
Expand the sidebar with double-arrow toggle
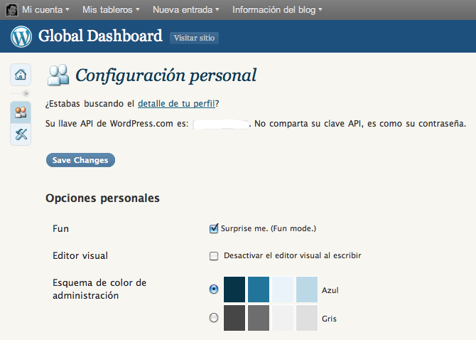pyautogui.click(x=26, y=93)
